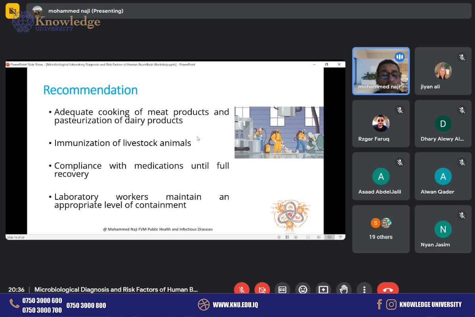The image size is (475, 317).
Task: Click the D avatar of Dhary Alewy
Action: (x=443, y=124)
